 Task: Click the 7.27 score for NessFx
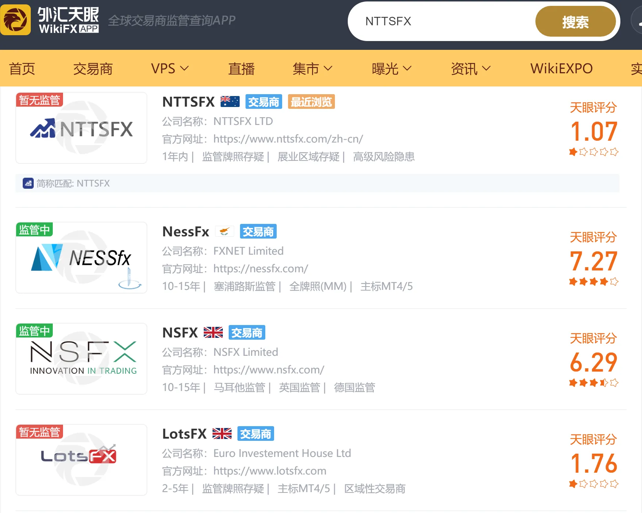click(594, 261)
